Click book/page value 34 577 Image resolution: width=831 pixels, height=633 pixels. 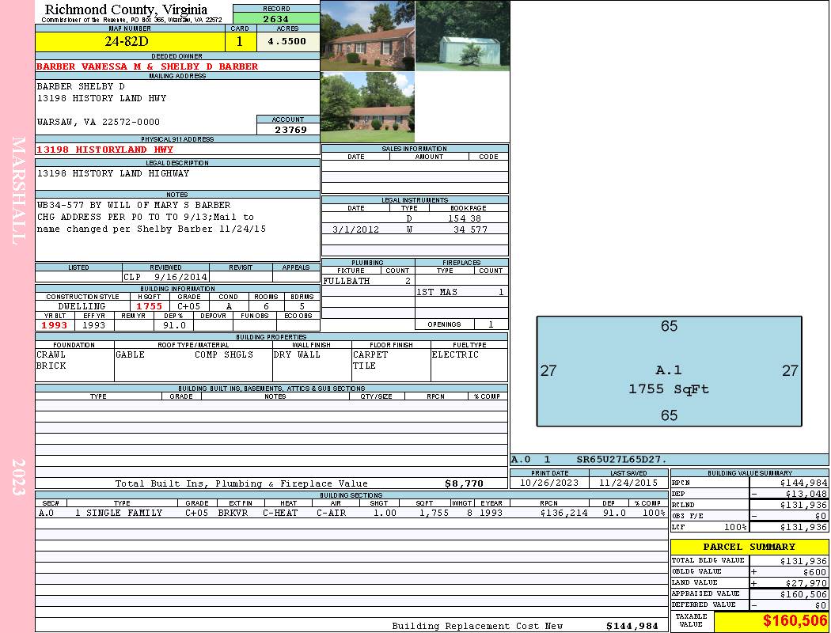pyautogui.click(x=470, y=229)
